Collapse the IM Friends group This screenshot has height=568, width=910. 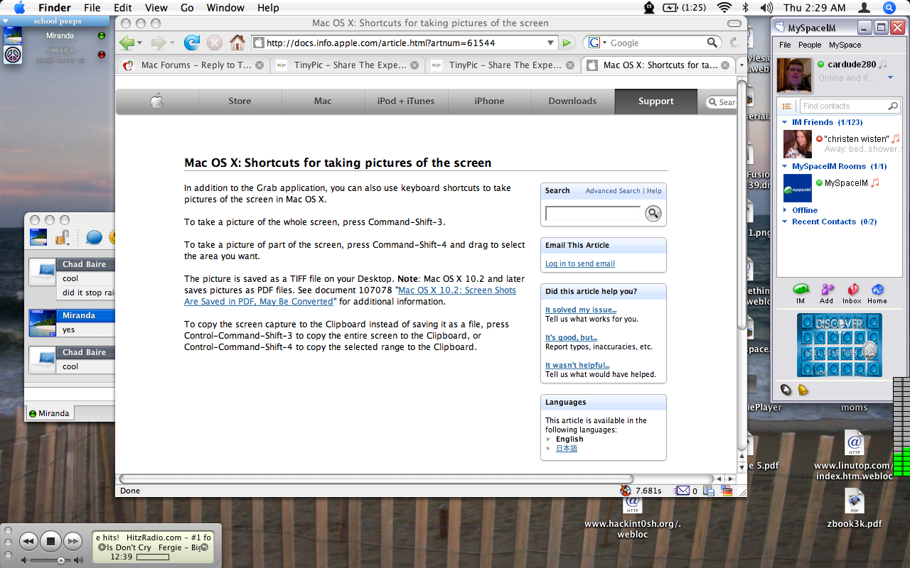[x=786, y=122]
